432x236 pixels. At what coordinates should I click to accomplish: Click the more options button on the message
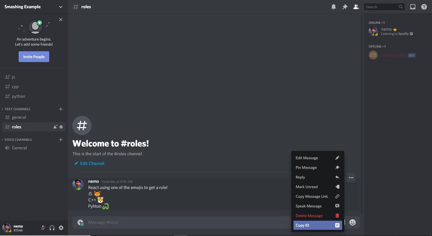pos(351,178)
